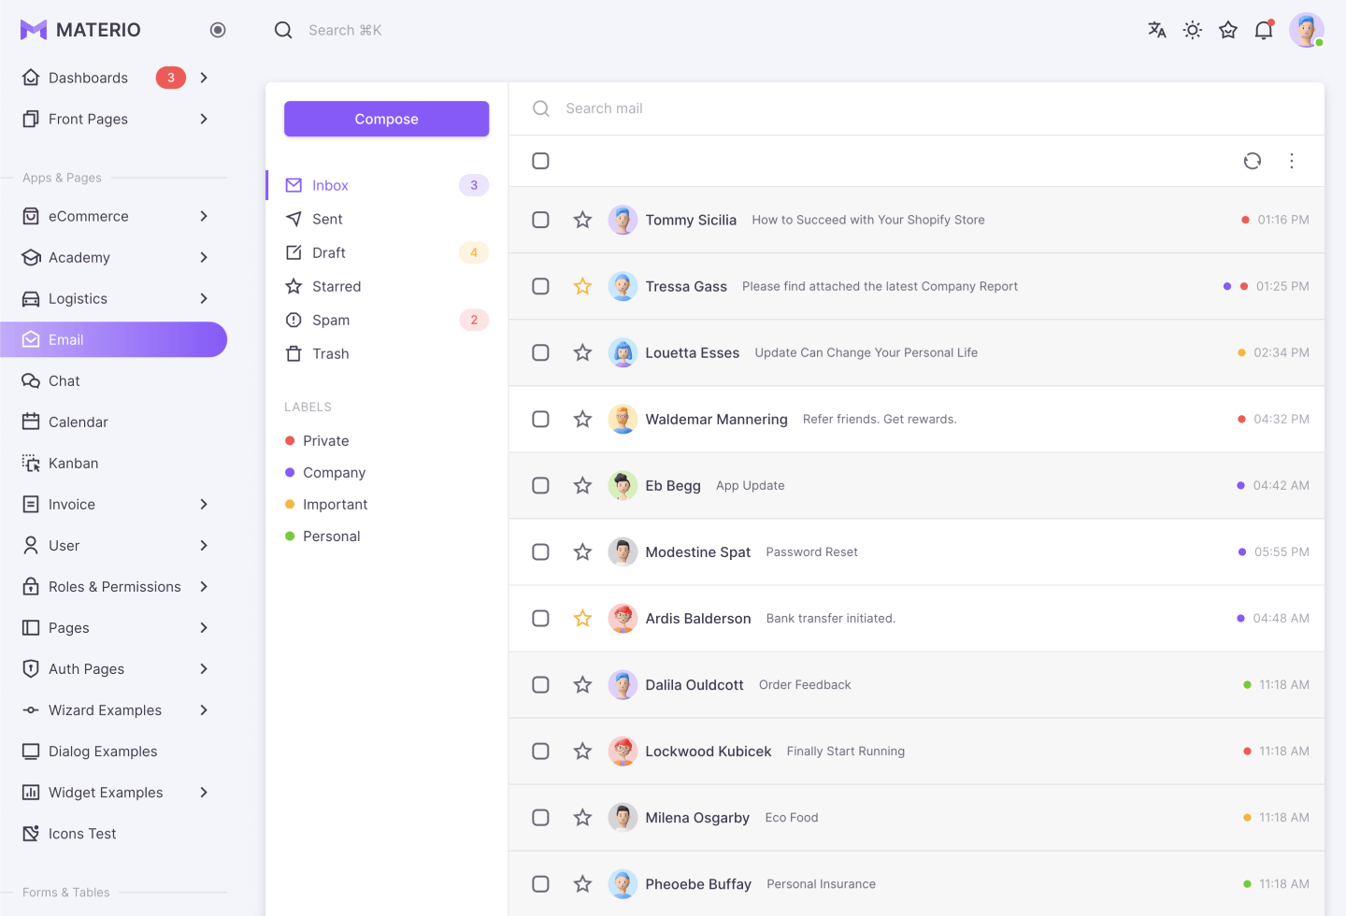Expand the Academy menu
Viewport: 1346px width, 916px height.
pyautogui.click(x=113, y=257)
